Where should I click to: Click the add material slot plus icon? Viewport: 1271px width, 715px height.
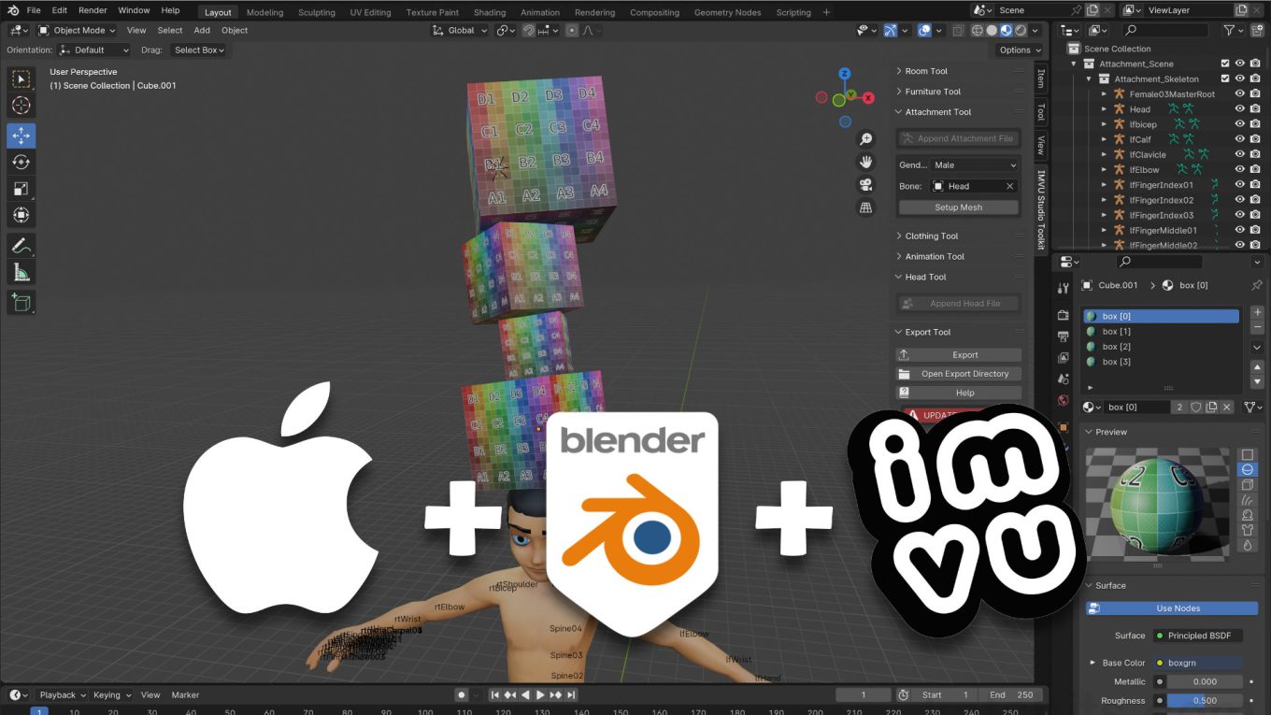(x=1257, y=313)
